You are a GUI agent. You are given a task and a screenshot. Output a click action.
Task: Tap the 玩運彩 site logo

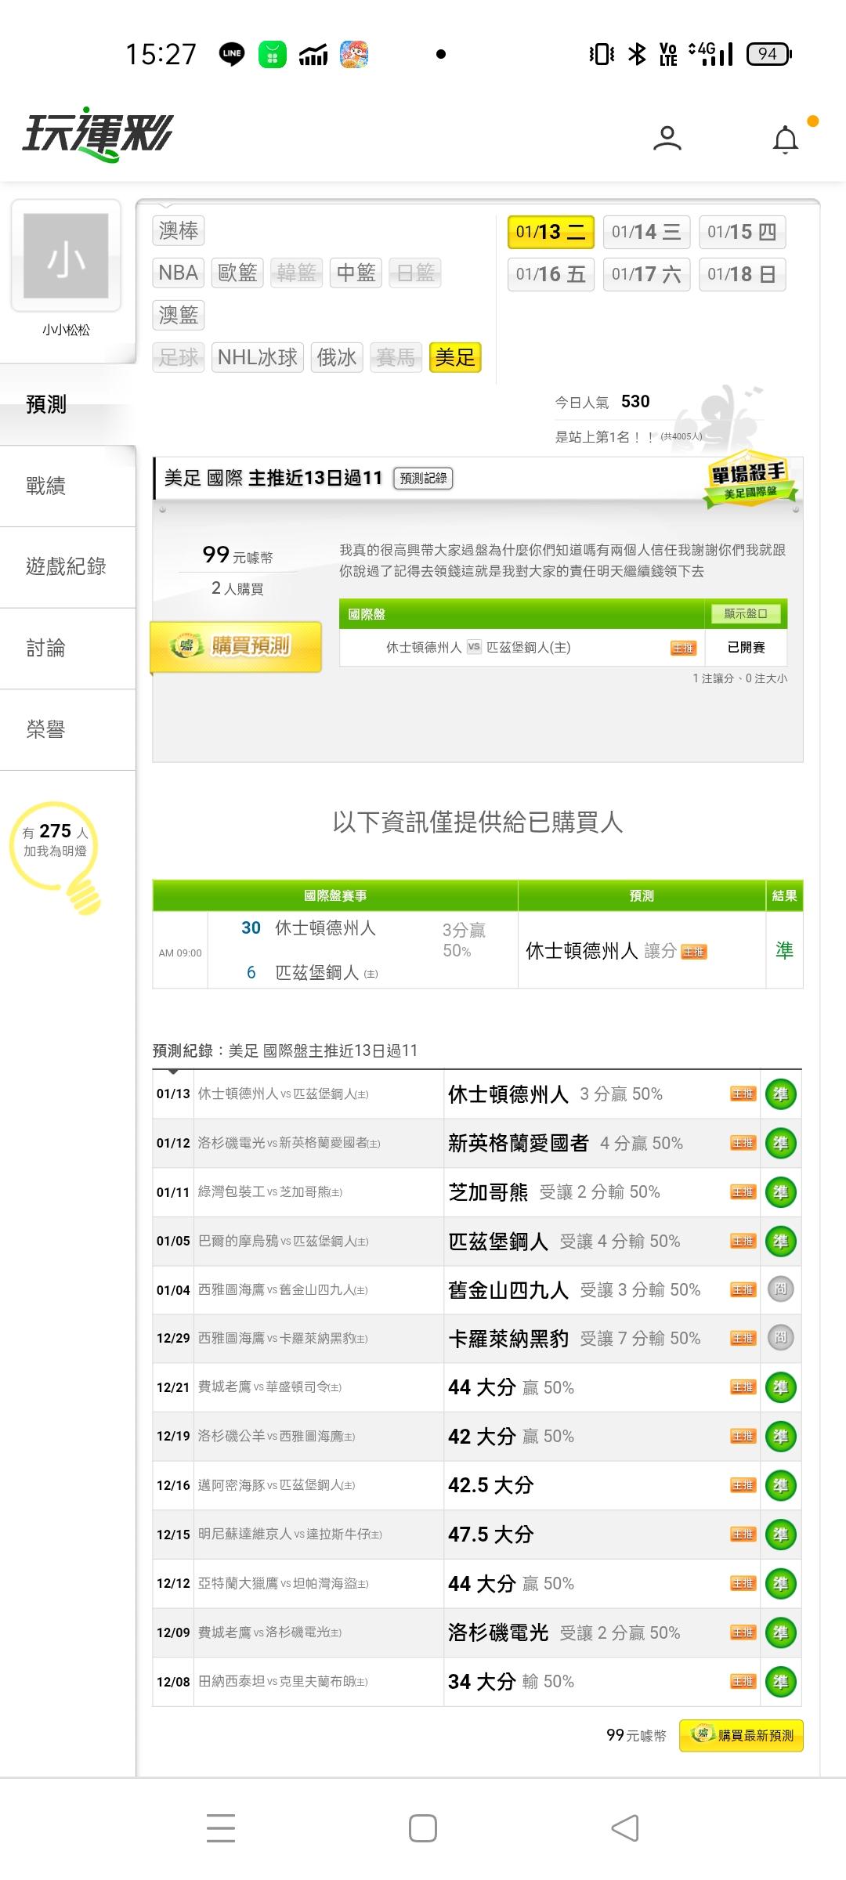(x=98, y=134)
